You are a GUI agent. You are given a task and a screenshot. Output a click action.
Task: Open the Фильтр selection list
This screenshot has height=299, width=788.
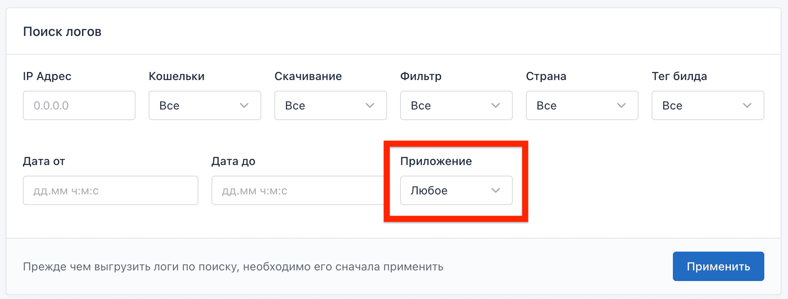coord(456,105)
